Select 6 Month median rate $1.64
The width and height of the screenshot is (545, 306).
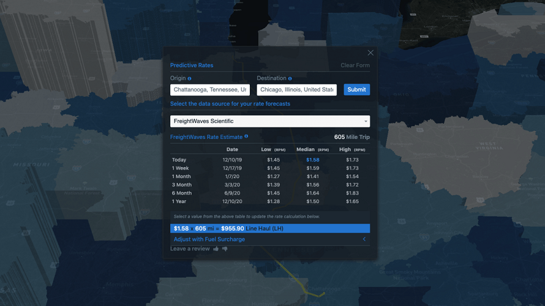pyautogui.click(x=312, y=193)
